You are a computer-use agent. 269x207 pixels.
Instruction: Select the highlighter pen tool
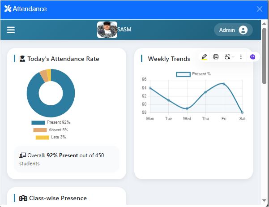click(204, 57)
